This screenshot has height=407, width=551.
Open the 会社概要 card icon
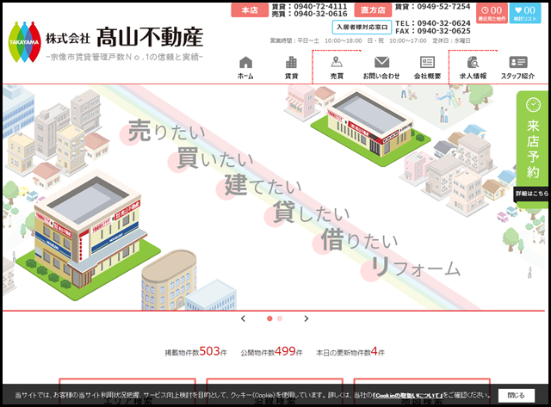427,62
